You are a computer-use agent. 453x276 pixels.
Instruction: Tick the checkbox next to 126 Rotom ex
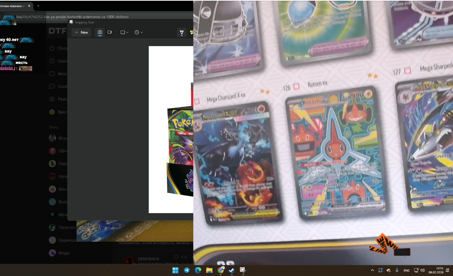(296, 87)
